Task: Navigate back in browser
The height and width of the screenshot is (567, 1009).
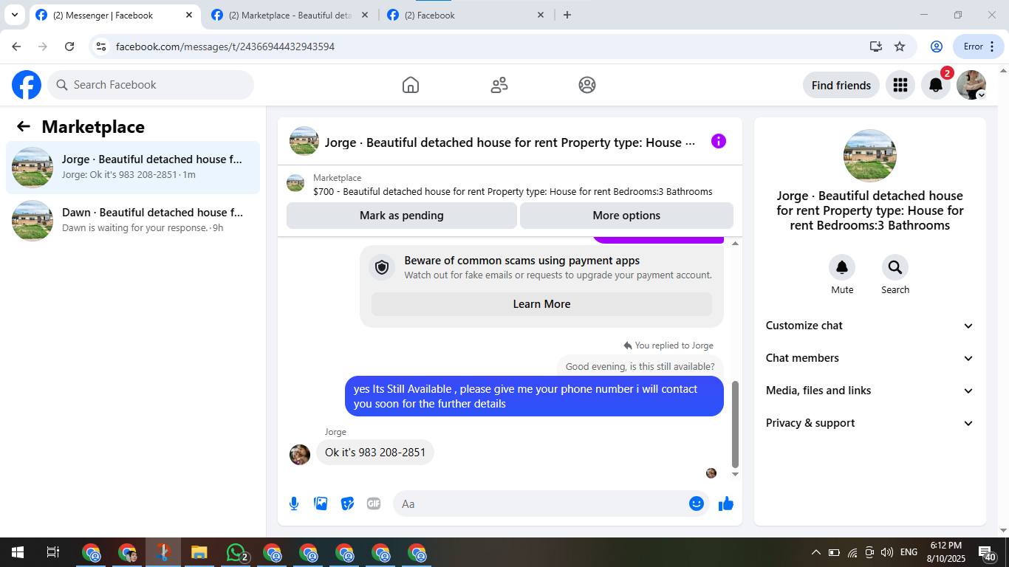Action: pyautogui.click(x=16, y=47)
